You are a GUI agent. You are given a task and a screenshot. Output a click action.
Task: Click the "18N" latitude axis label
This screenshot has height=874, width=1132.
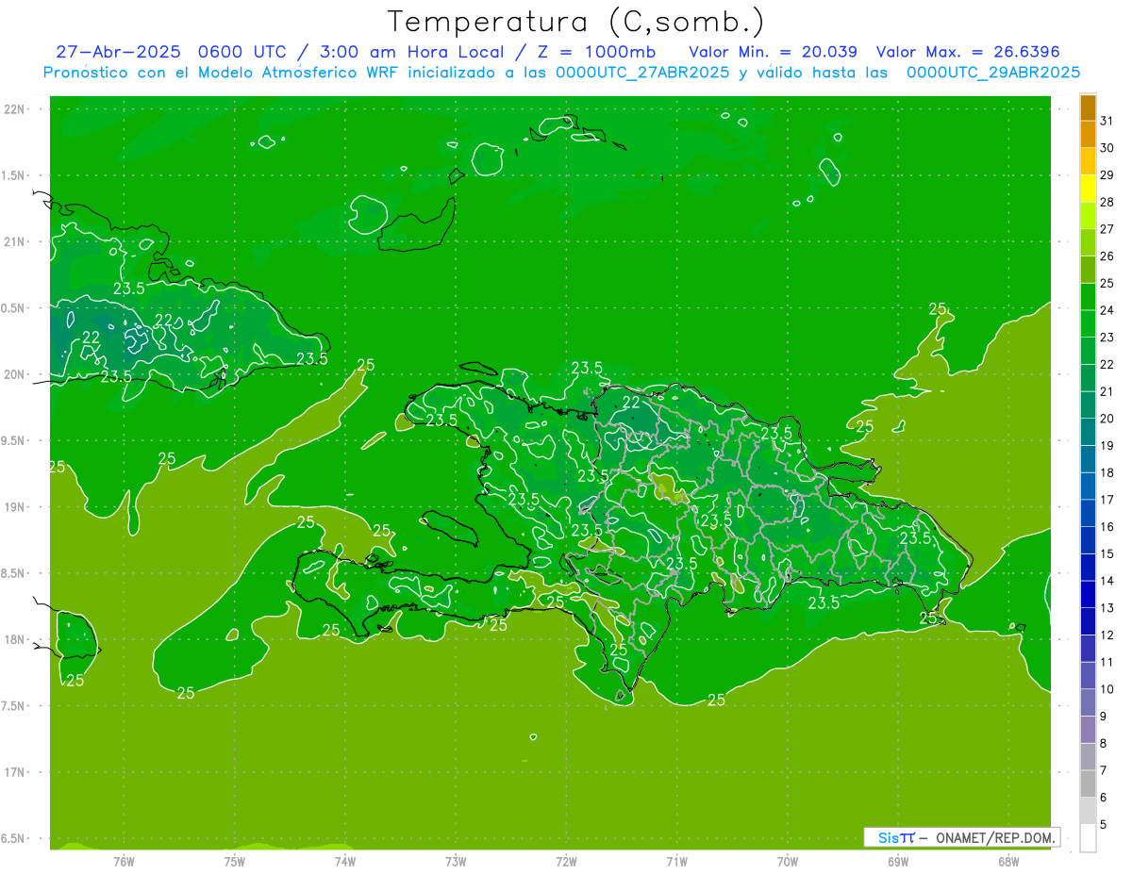coord(15,640)
